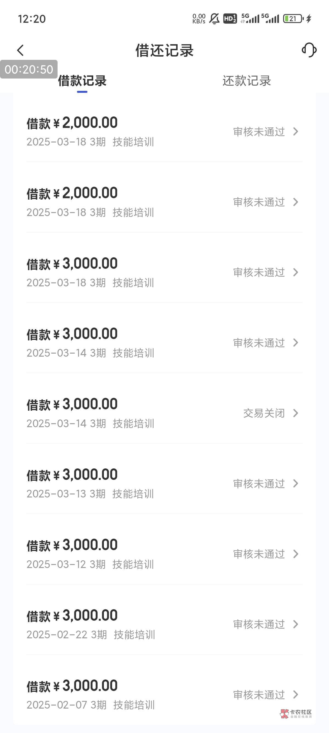329x733 pixels.
Task: Tap 交易关闭 status text
Action: [264, 413]
